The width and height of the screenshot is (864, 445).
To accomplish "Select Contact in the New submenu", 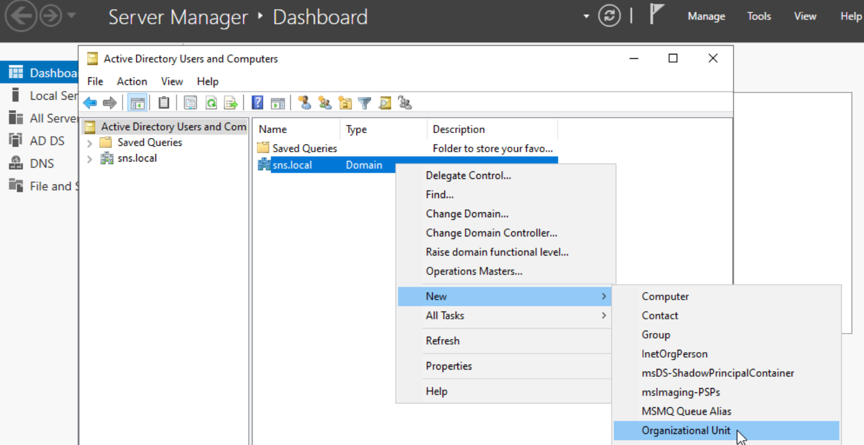I will pyautogui.click(x=727, y=316).
